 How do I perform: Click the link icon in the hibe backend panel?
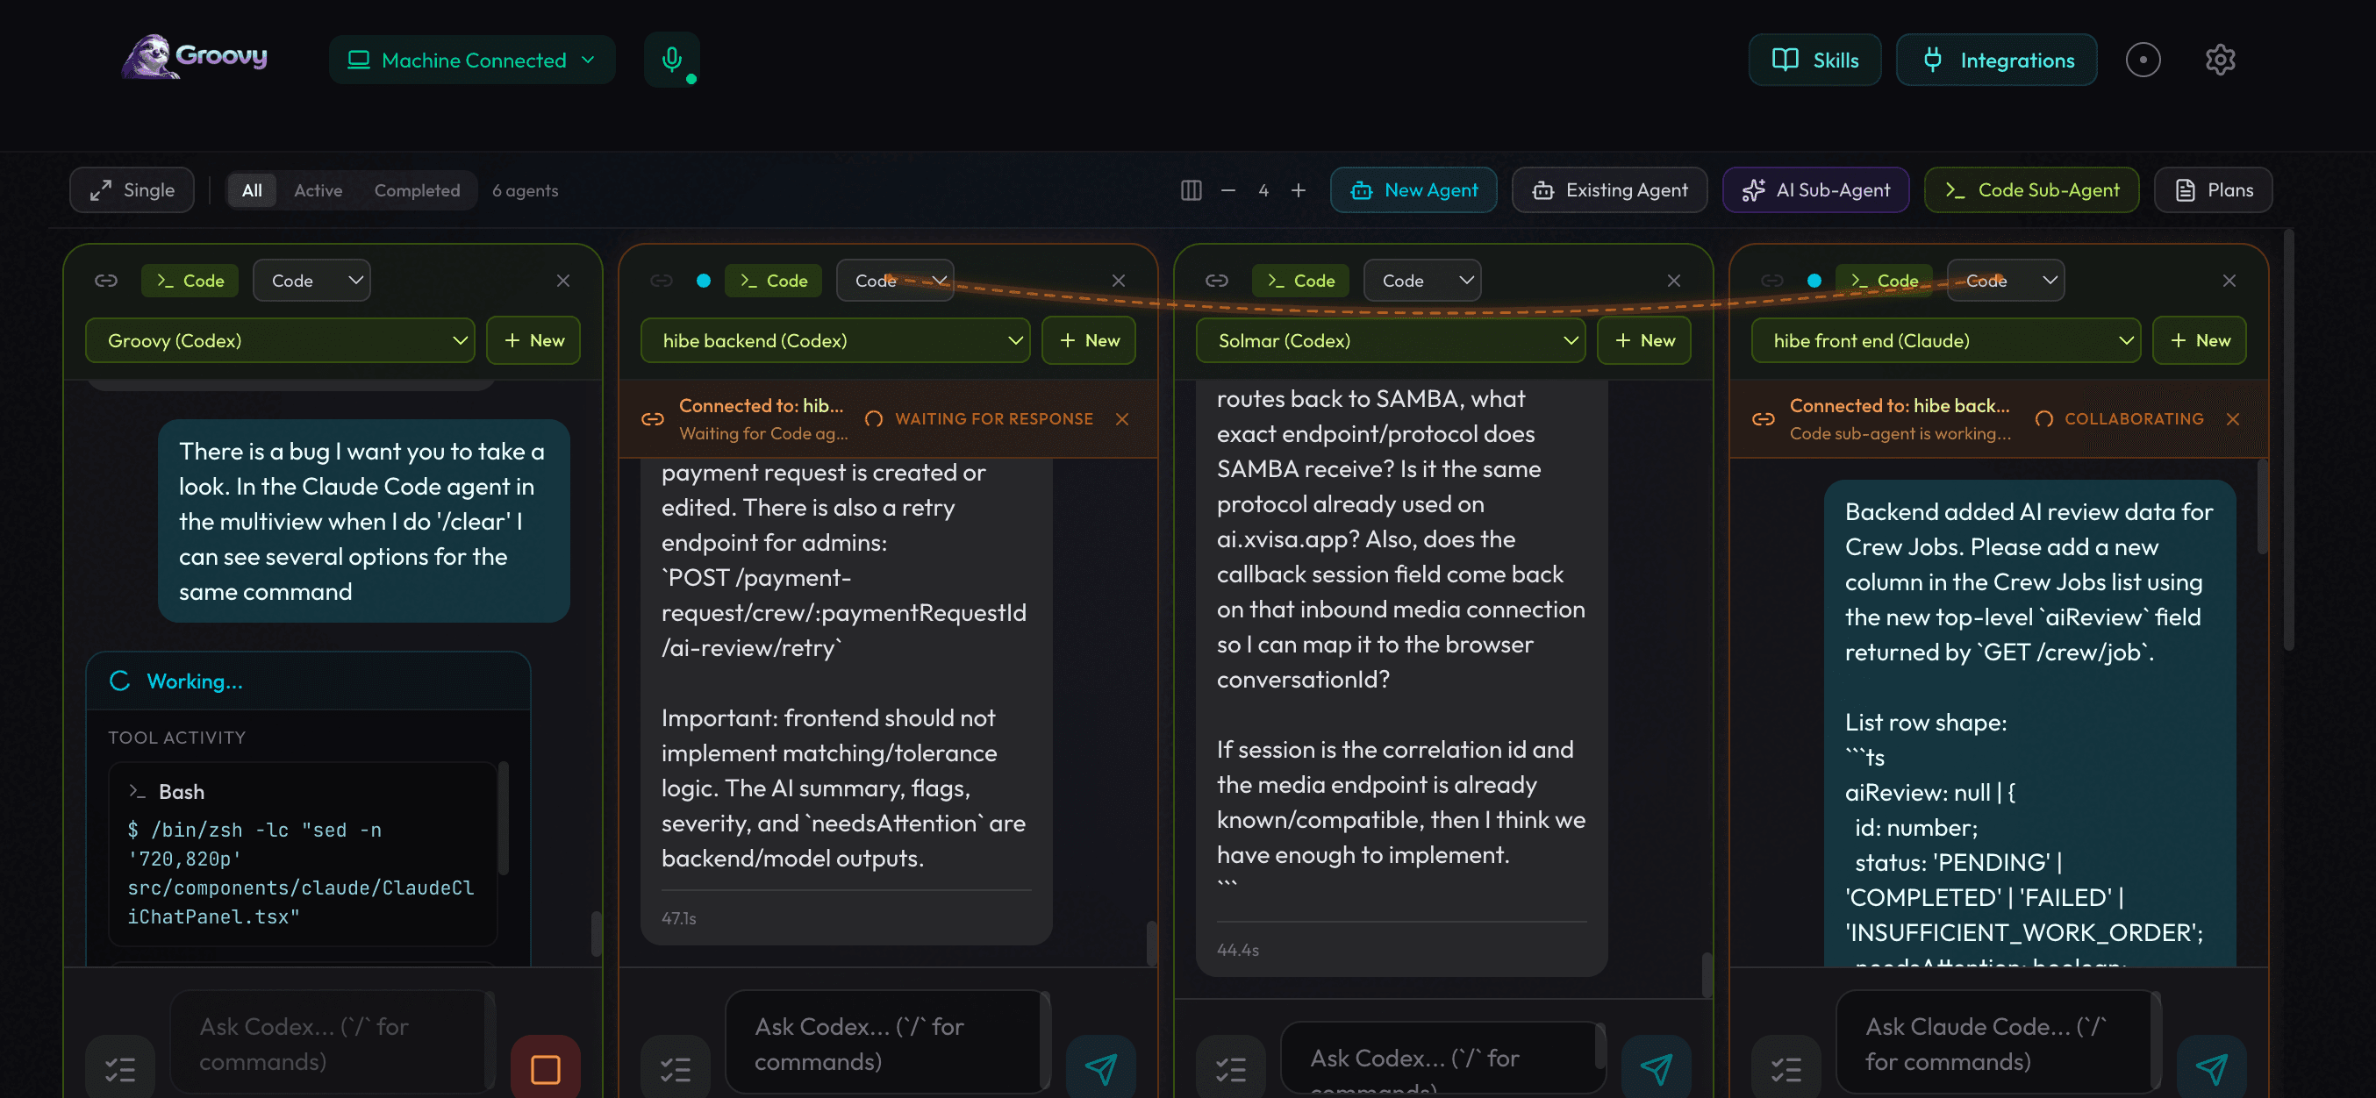point(662,281)
